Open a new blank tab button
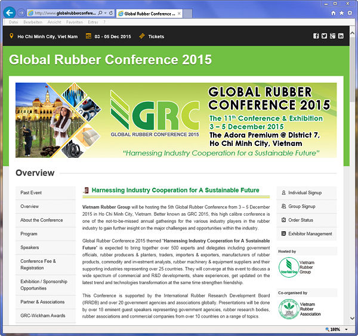The width and height of the screenshot is (358, 336). (x=187, y=14)
